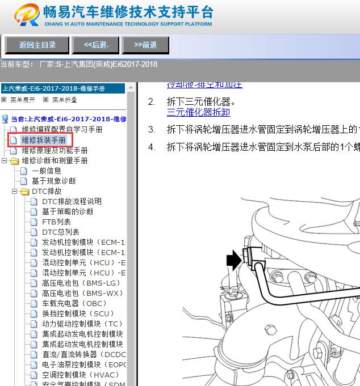The height and width of the screenshot is (386, 360).
Task: Select DTC排故 tree label
Action: pos(47,191)
